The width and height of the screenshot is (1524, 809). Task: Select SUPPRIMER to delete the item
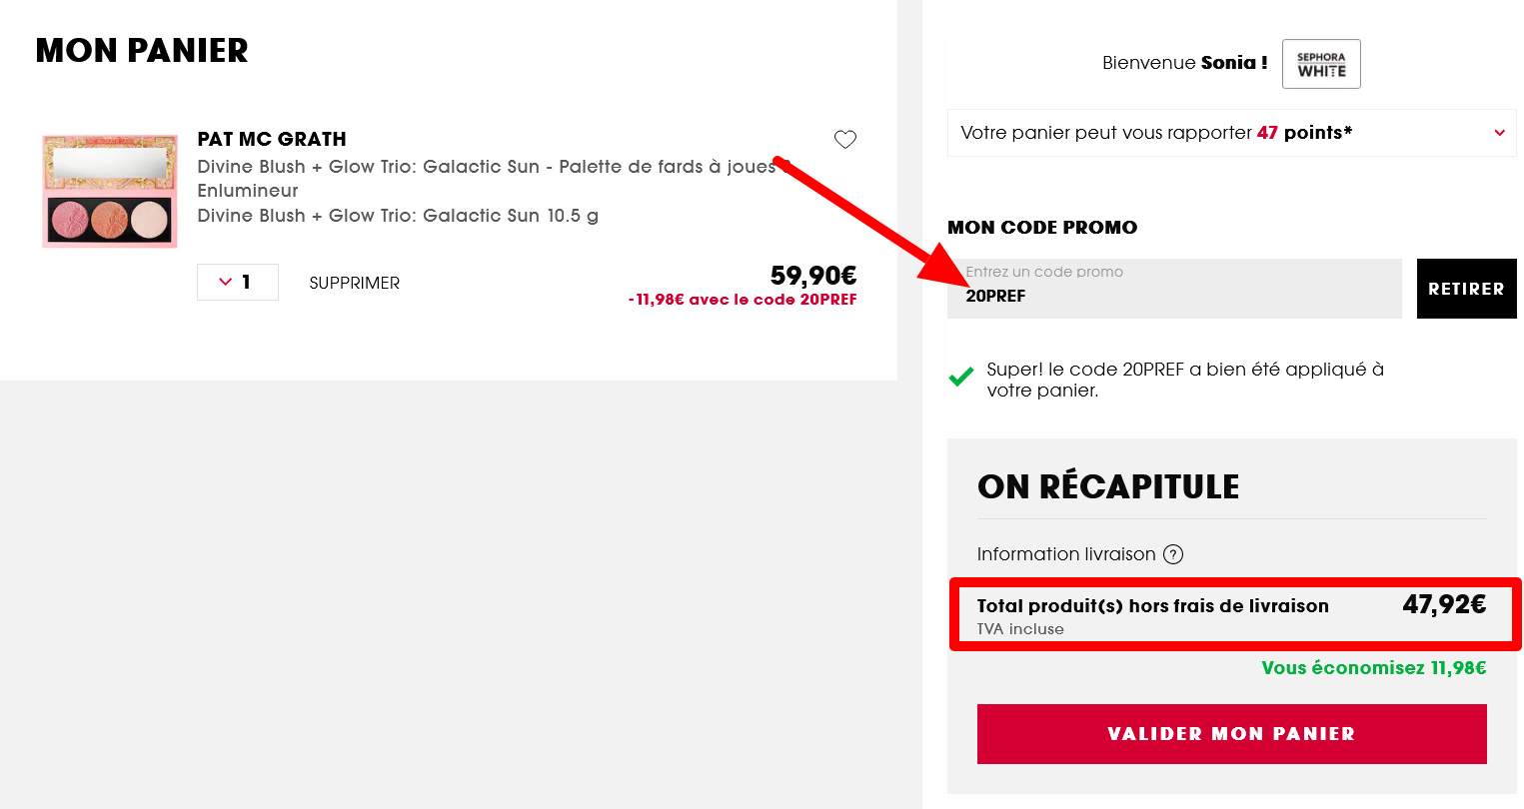pyautogui.click(x=353, y=283)
